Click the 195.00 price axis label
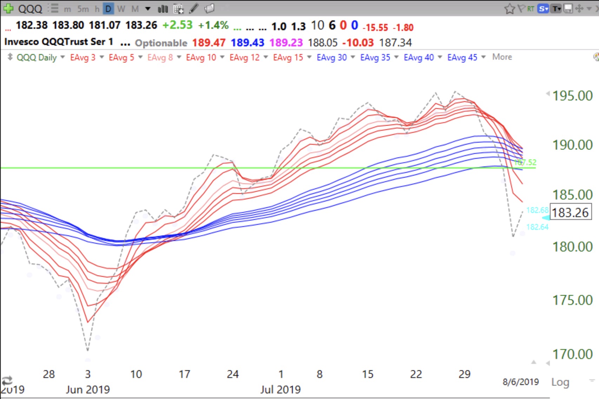Viewport: 599px width, 399px height. [x=572, y=96]
